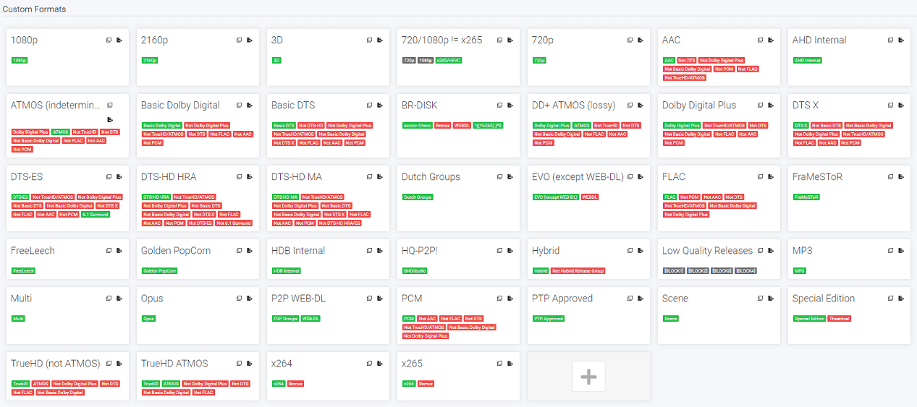Screen dimensions: 917x407
Task: Export the 2160p custom format
Action: 250,40
